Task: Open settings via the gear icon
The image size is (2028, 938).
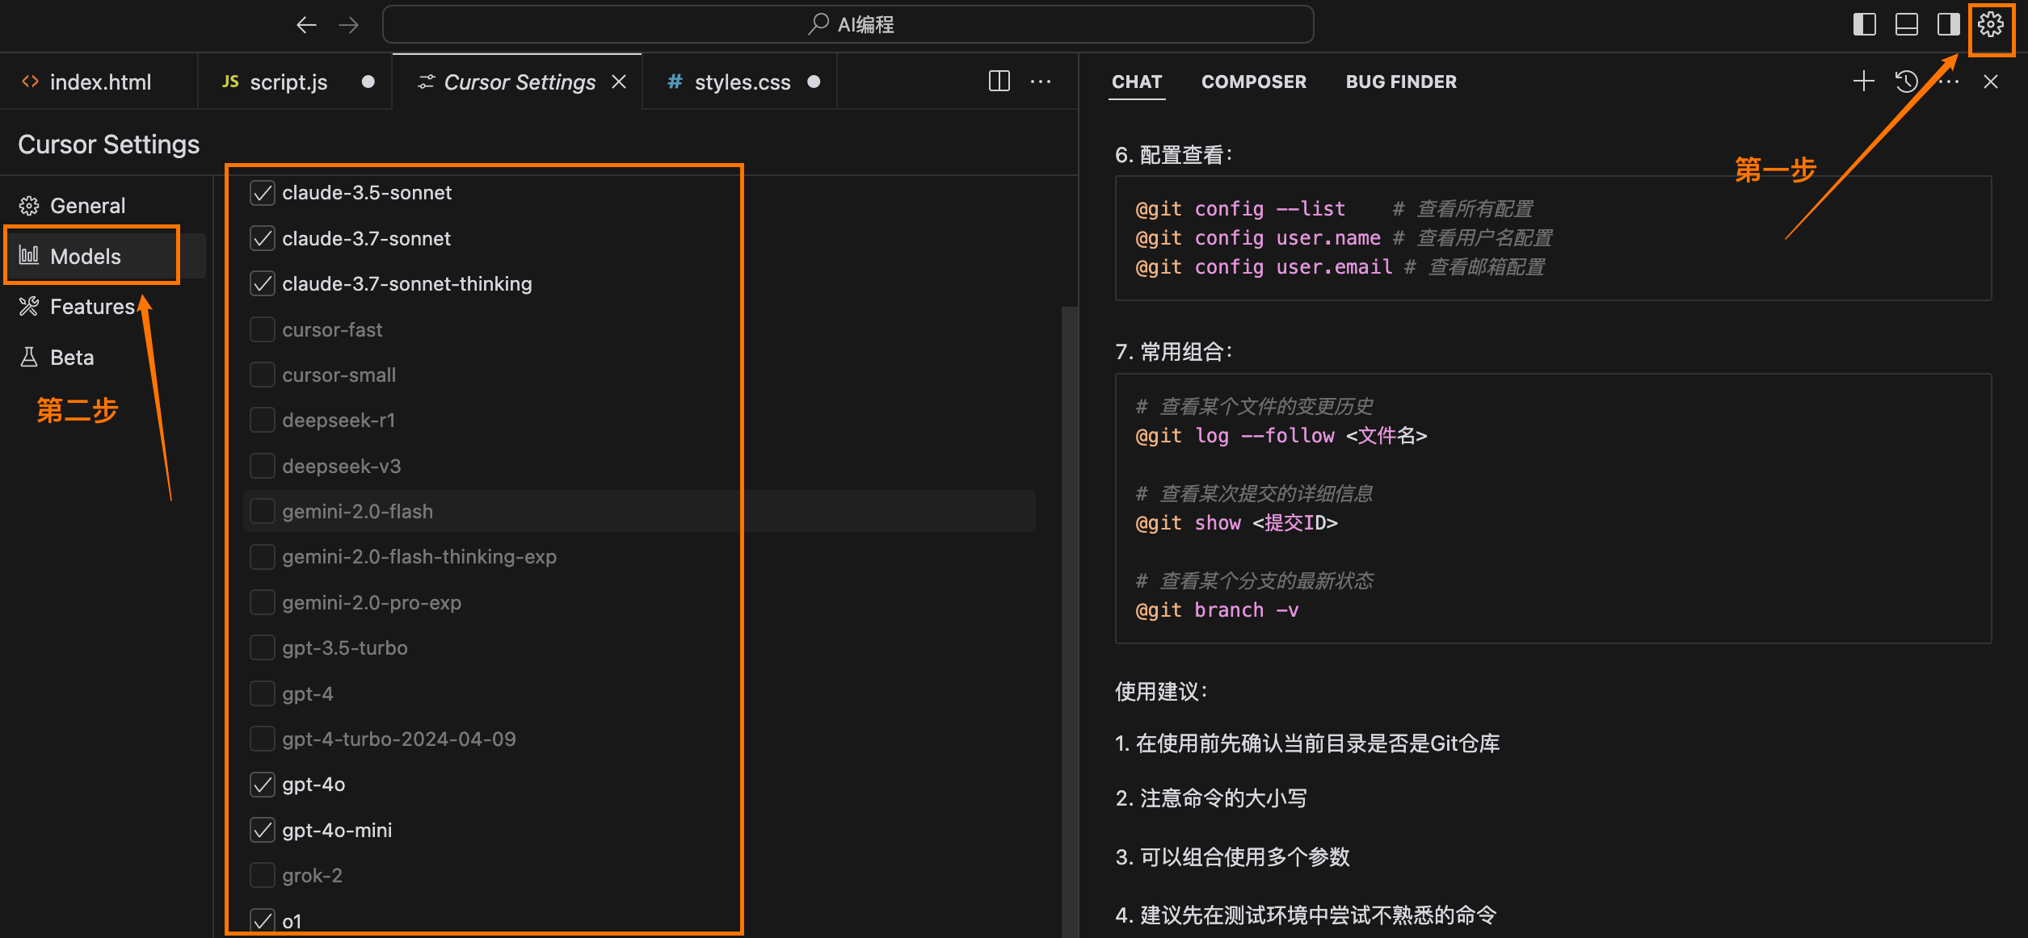Action: click(1990, 25)
